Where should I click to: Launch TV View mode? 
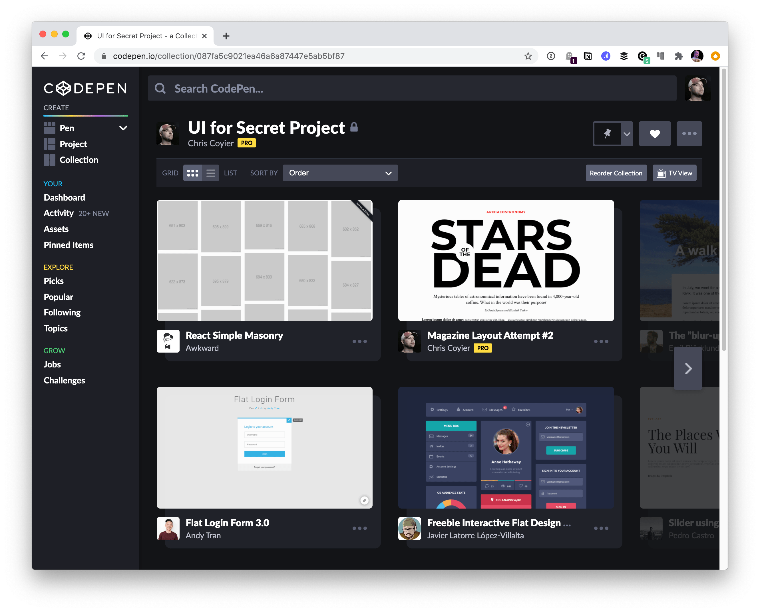[x=674, y=173]
